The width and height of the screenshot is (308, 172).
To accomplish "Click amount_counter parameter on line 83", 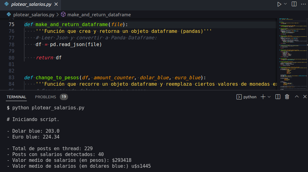I will pos(114,78).
